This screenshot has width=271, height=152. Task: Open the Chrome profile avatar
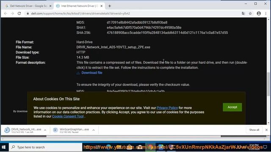259,14
